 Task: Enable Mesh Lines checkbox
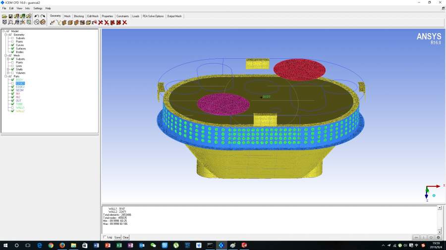[12, 66]
